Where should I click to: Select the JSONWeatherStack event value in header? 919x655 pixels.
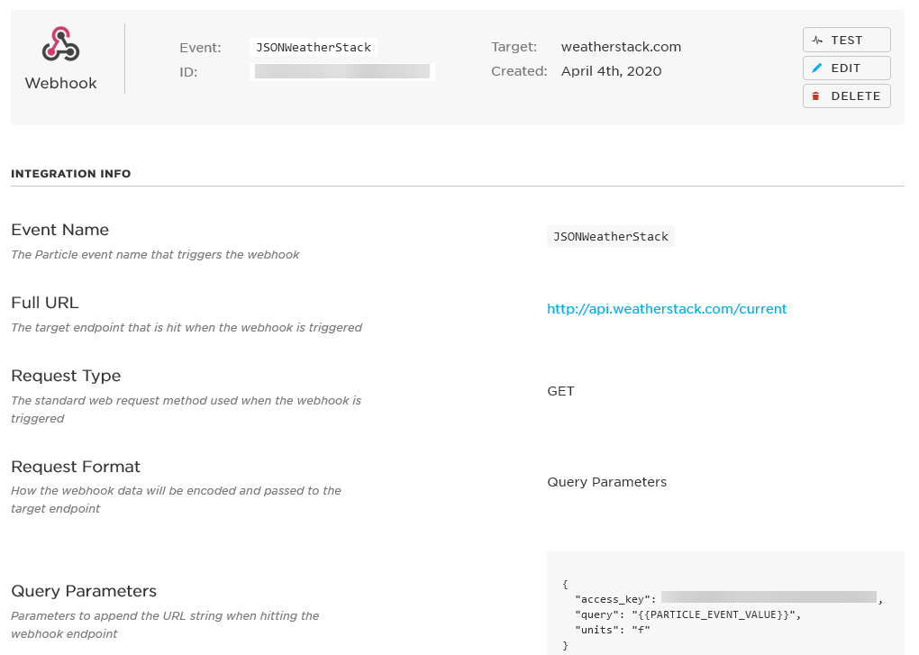coord(313,47)
